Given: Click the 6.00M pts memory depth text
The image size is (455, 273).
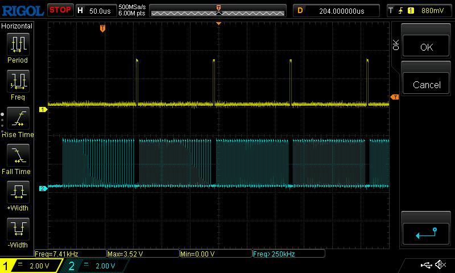Looking at the screenshot, I should 132,13.
